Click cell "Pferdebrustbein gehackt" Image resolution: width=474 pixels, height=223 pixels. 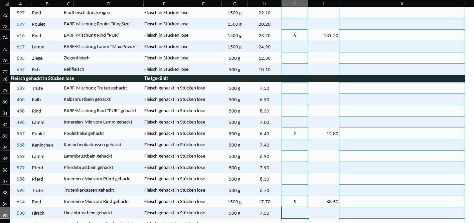(x=89, y=168)
